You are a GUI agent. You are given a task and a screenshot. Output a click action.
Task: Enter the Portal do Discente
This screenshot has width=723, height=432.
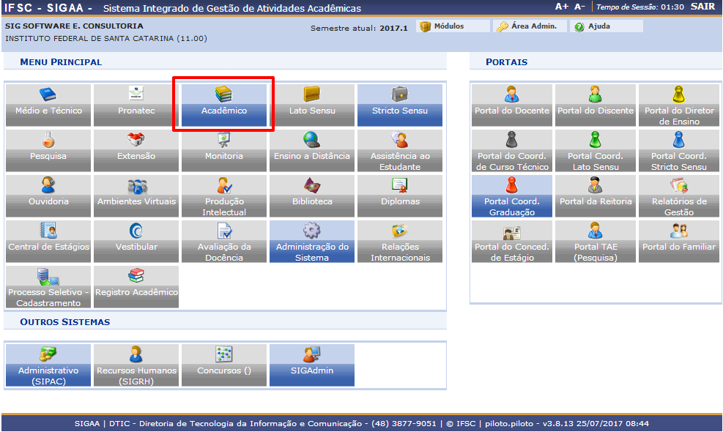(595, 105)
